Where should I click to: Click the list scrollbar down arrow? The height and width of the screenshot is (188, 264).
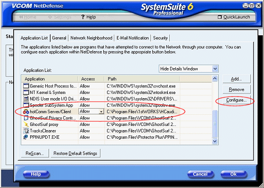[x=215, y=141]
